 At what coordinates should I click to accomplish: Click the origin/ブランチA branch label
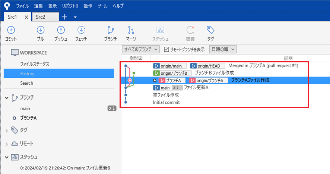coord(208,80)
